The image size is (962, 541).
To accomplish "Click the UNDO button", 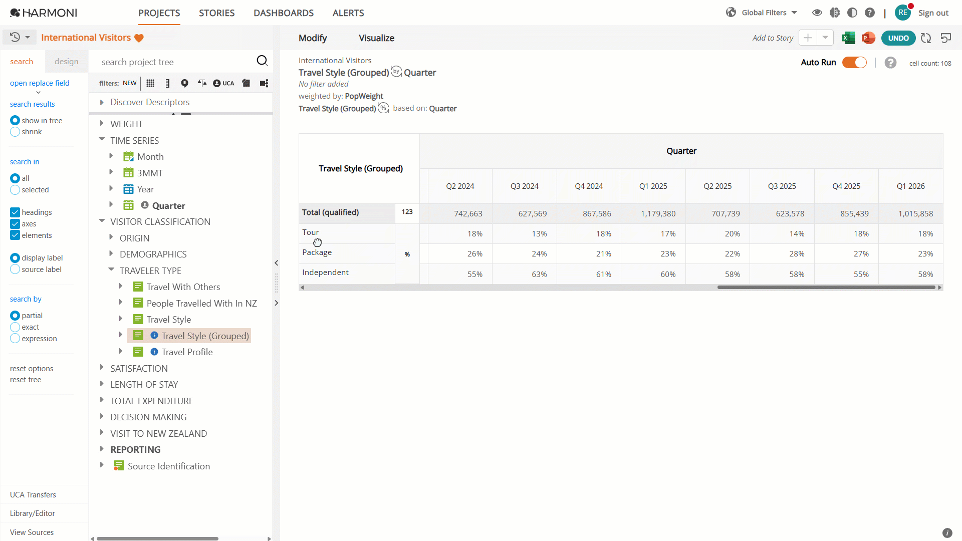I will point(898,38).
